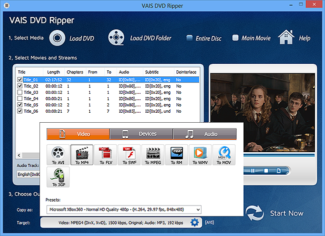
Task: Click the Load DVD disc icon
Action: click(x=58, y=38)
